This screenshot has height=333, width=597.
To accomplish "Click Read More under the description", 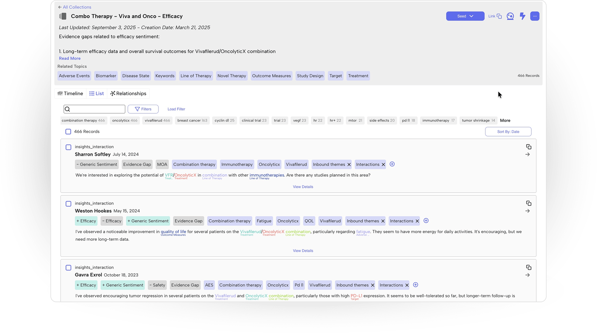I will (70, 59).
